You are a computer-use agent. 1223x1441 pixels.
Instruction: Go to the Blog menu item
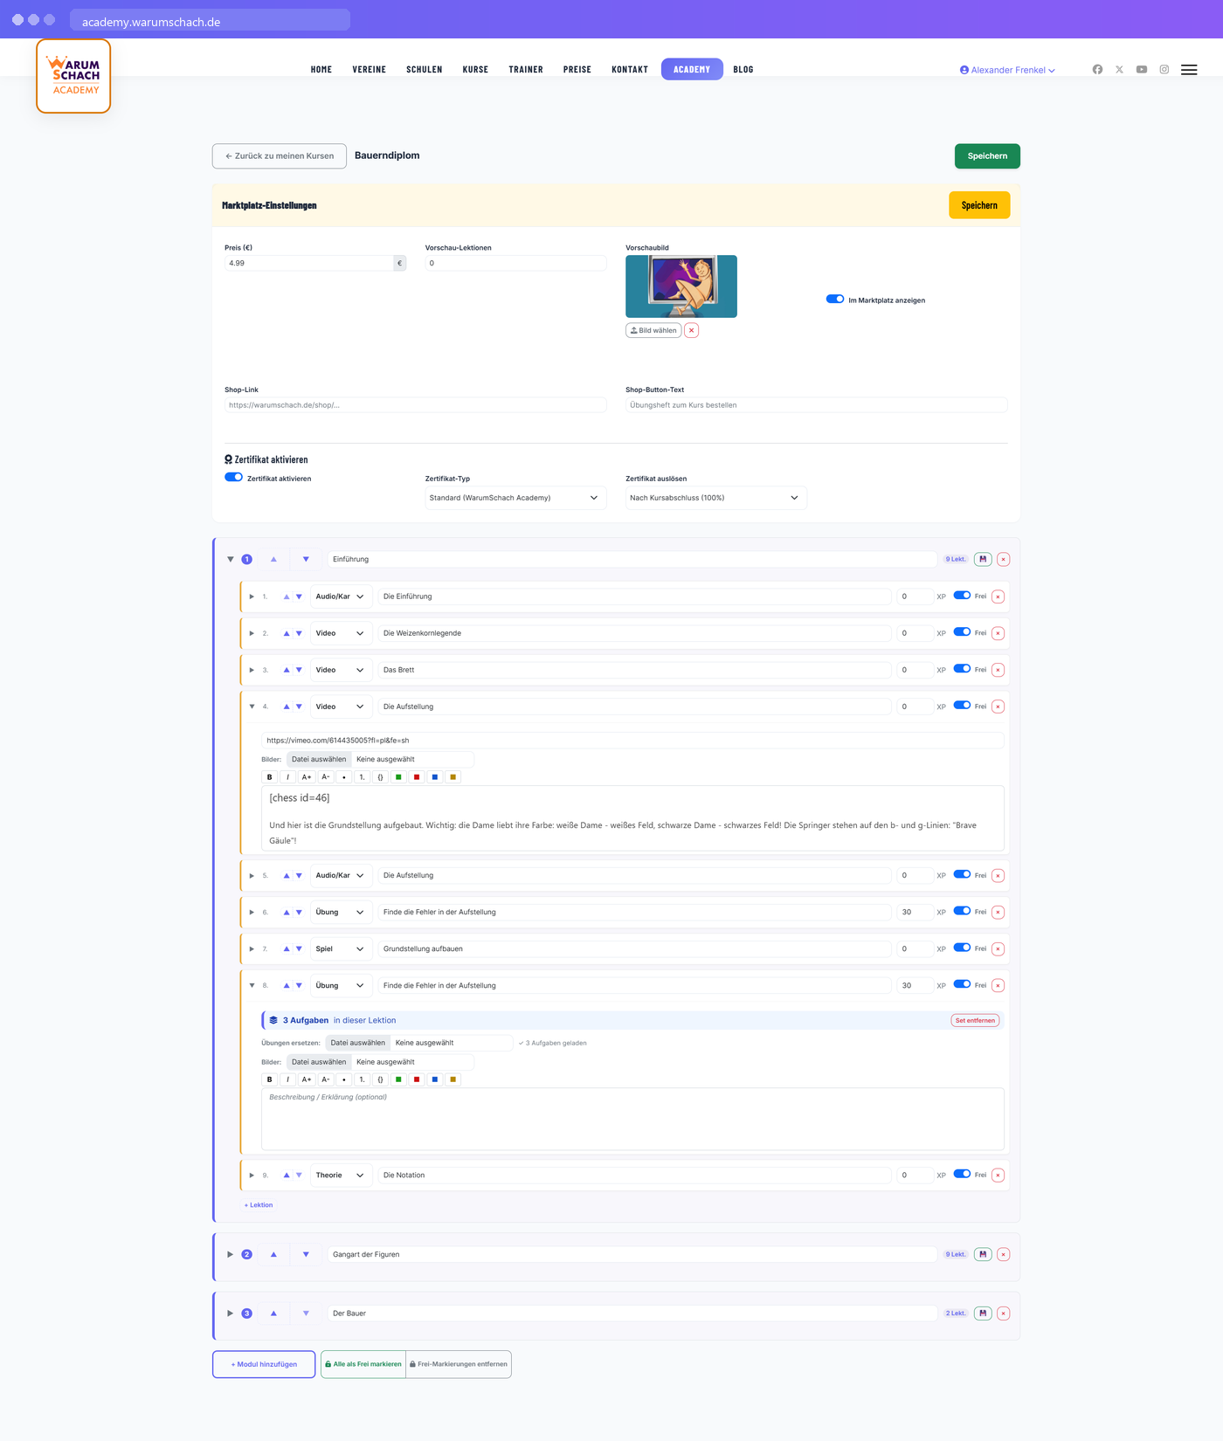(x=743, y=70)
